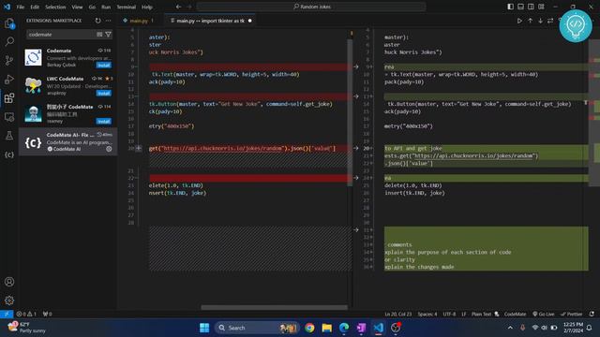Switch to the main.py tab
Screen dimensions: 600x337
[139, 21]
